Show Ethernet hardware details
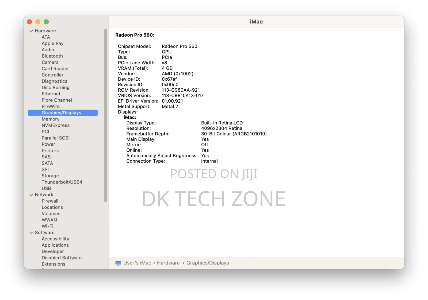 point(51,94)
